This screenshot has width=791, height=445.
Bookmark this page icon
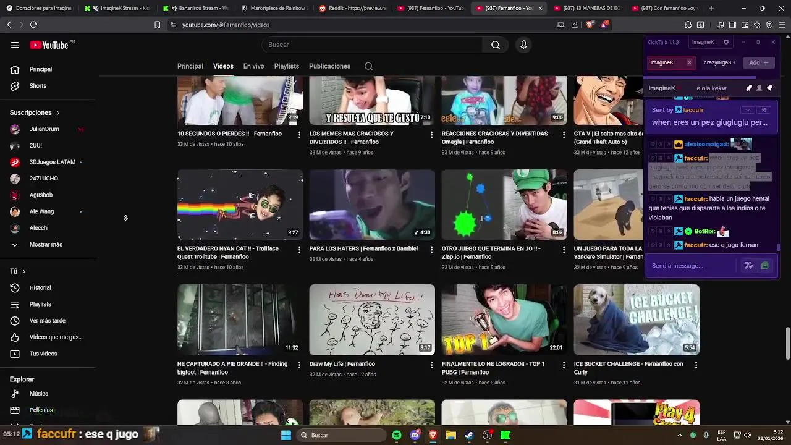click(157, 25)
